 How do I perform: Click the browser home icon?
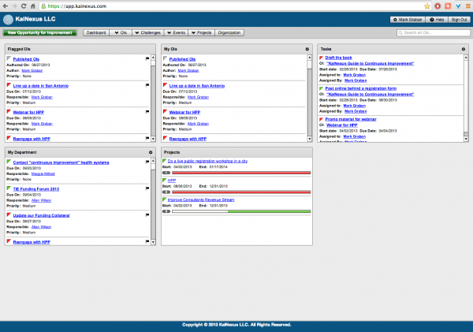click(33, 6)
